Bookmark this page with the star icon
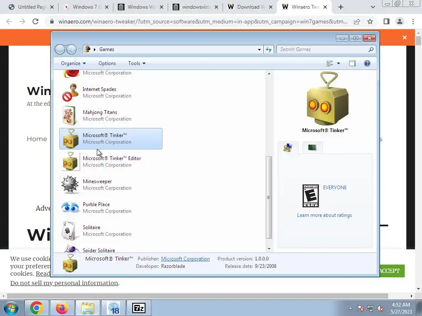This screenshot has height=316, width=422. (370, 21)
